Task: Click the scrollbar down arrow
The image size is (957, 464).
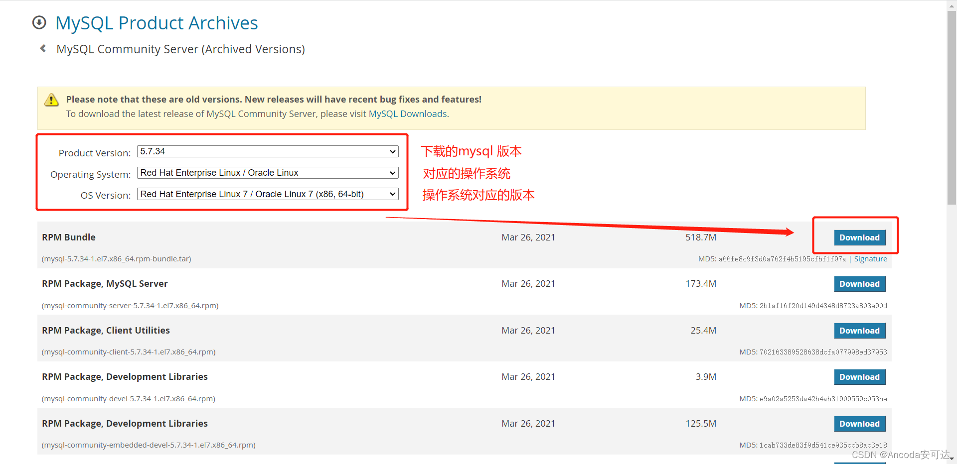Action: coord(952,459)
